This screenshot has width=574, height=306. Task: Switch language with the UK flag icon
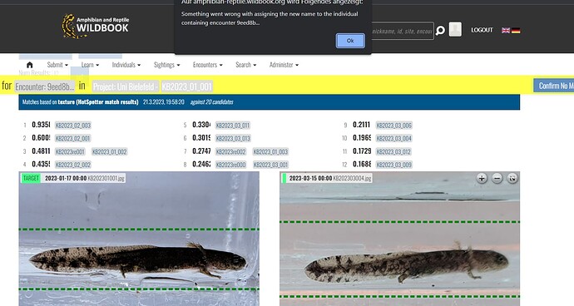(x=506, y=31)
